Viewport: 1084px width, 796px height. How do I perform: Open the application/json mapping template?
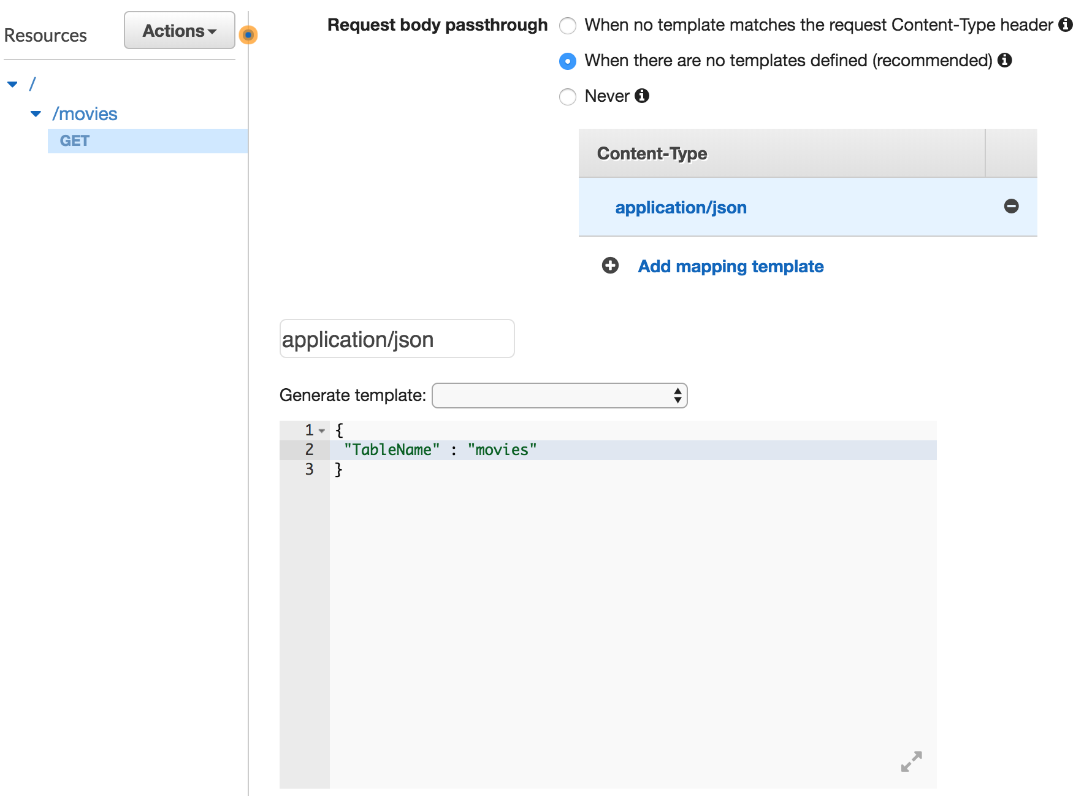coord(681,207)
